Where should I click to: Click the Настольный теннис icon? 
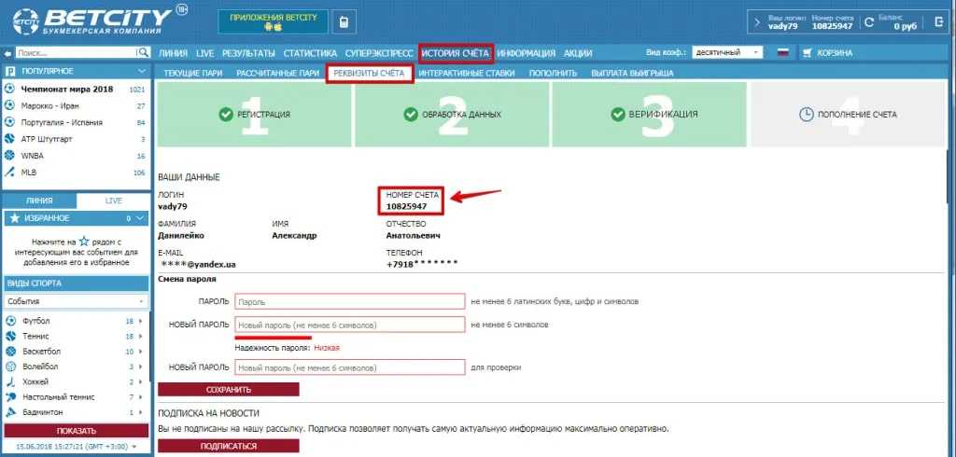[x=10, y=396]
